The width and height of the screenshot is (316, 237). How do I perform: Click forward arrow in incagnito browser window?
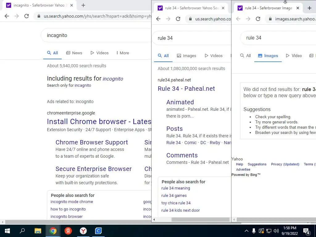pyautogui.click(x=17, y=16)
